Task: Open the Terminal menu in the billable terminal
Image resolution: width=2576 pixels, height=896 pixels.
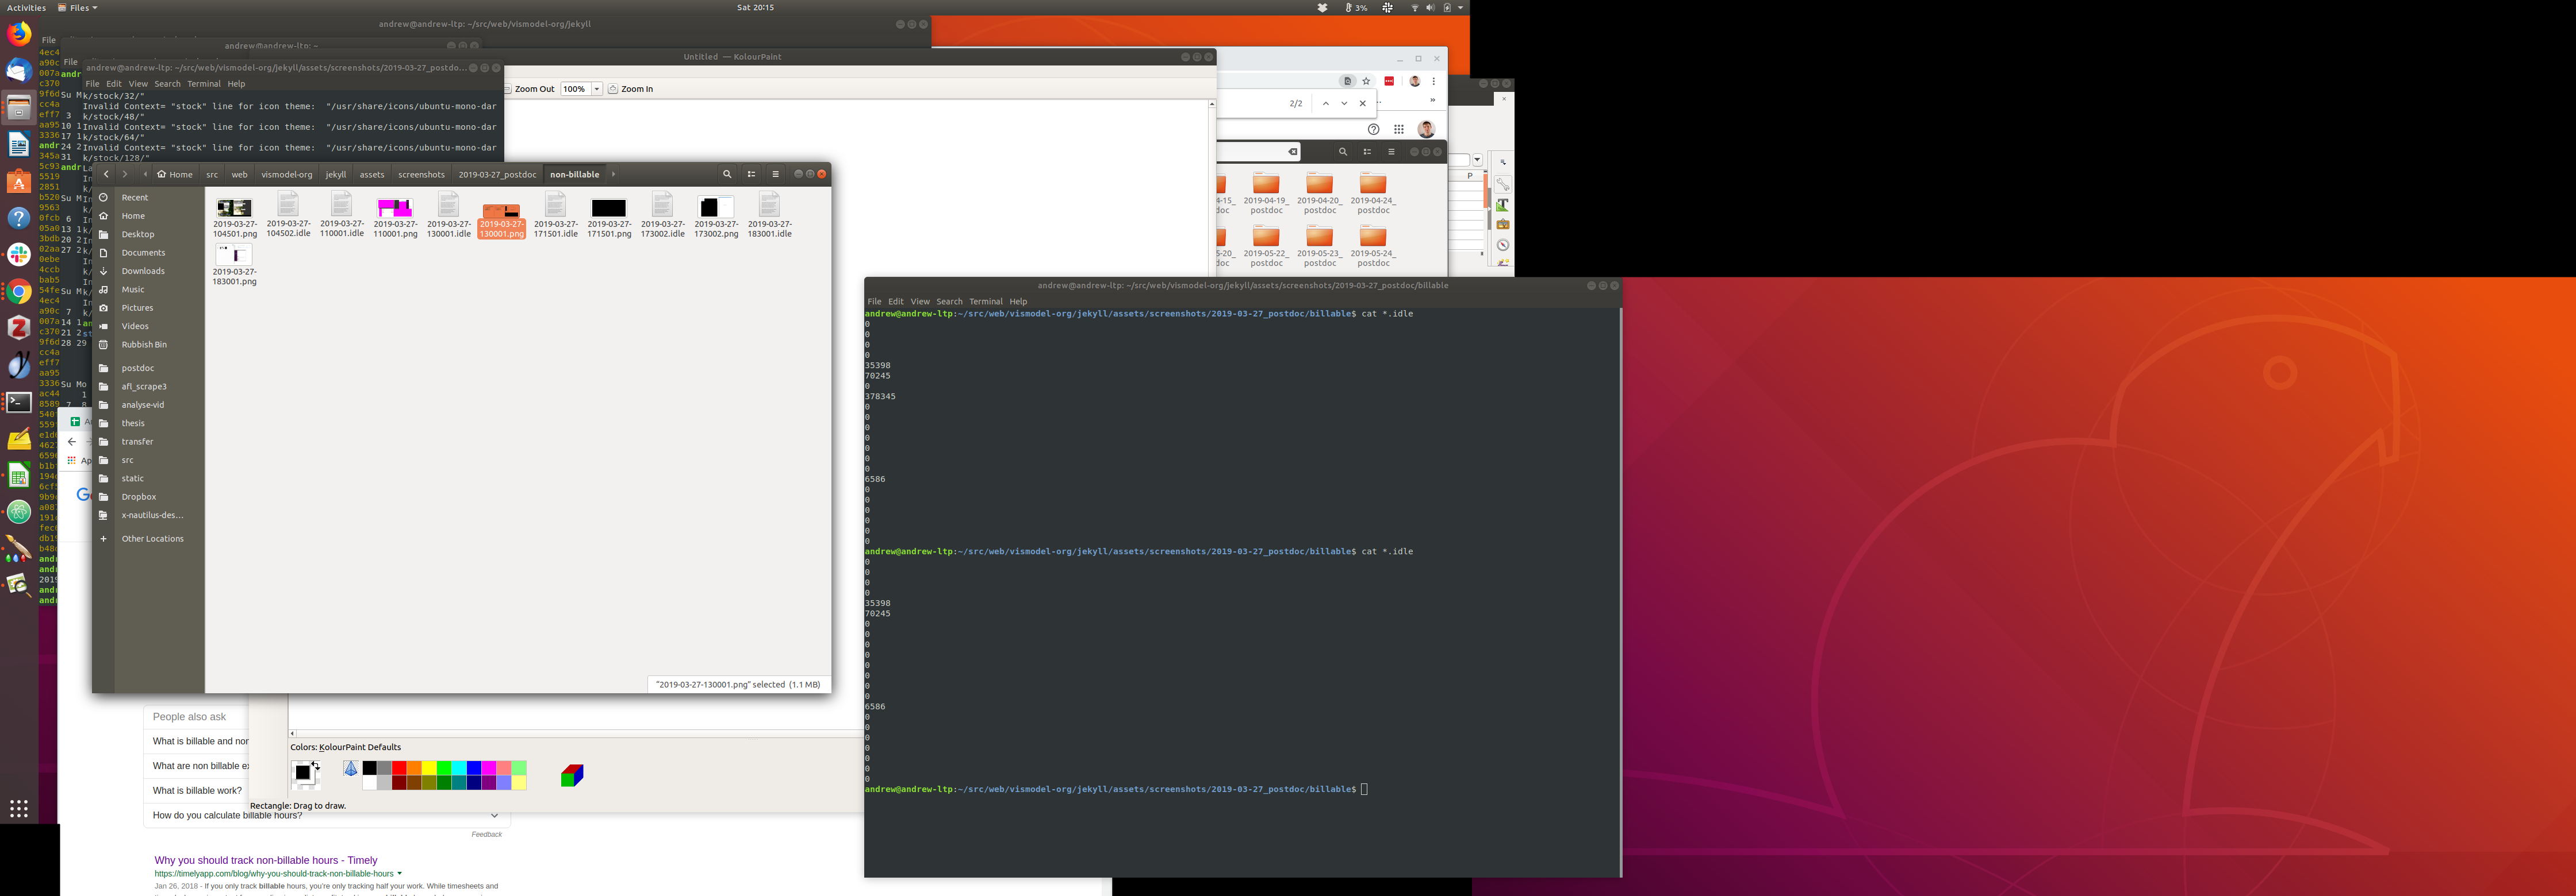Action: 985,302
